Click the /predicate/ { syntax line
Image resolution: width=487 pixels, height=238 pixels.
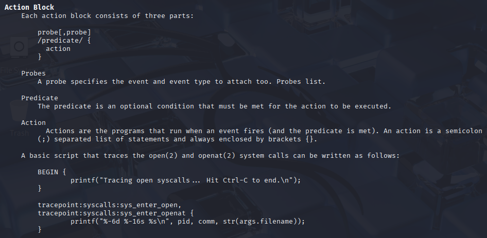[64, 40]
